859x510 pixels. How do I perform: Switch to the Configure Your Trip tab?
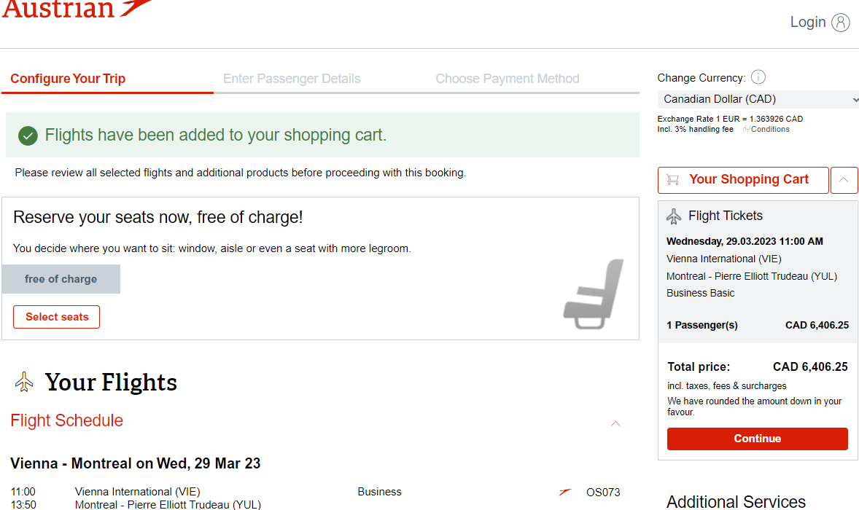[x=68, y=79]
